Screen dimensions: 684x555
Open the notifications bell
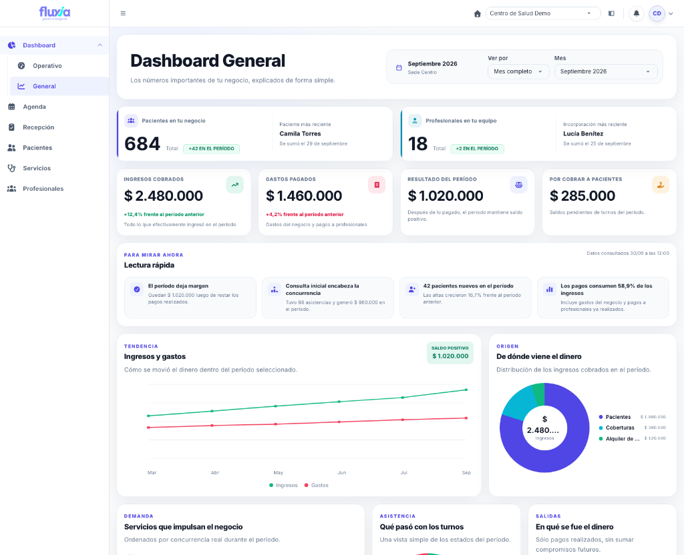tap(637, 13)
